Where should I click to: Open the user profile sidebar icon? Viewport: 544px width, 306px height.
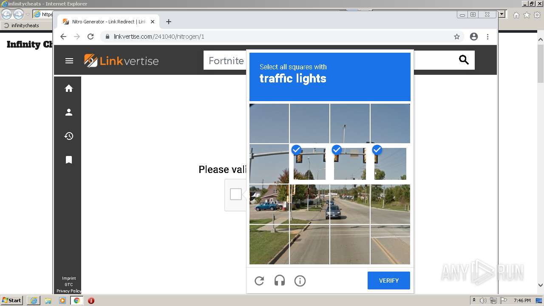coord(68,112)
